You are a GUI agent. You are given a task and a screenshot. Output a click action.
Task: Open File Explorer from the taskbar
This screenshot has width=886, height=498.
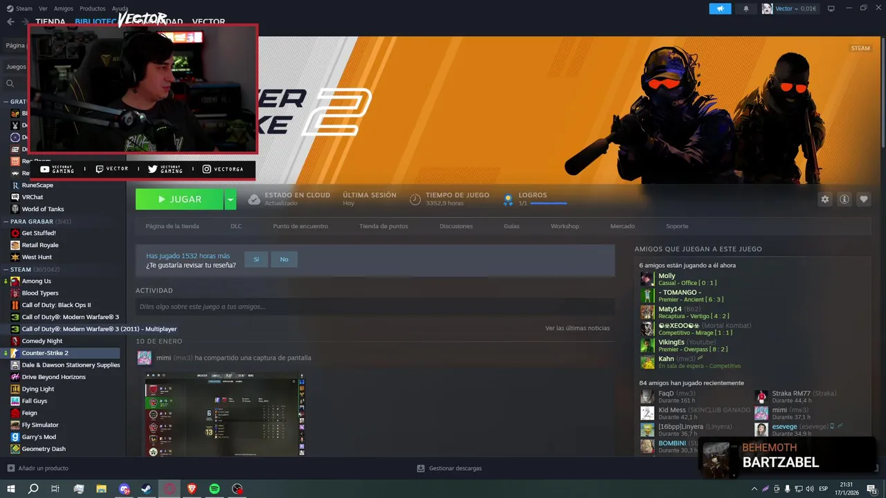[x=102, y=489]
